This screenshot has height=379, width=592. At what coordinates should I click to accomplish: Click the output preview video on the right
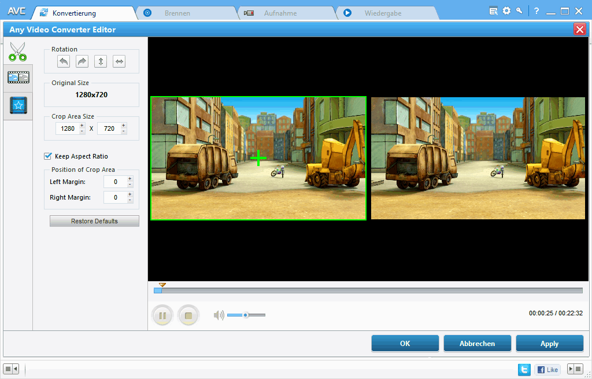coord(478,158)
